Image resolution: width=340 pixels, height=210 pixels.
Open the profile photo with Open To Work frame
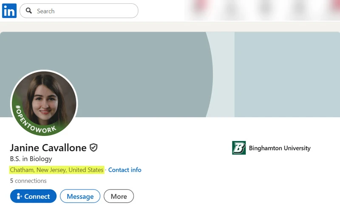coord(44,103)
